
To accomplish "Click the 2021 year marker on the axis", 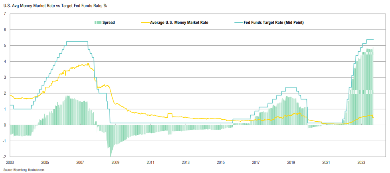I will point(326,162).
